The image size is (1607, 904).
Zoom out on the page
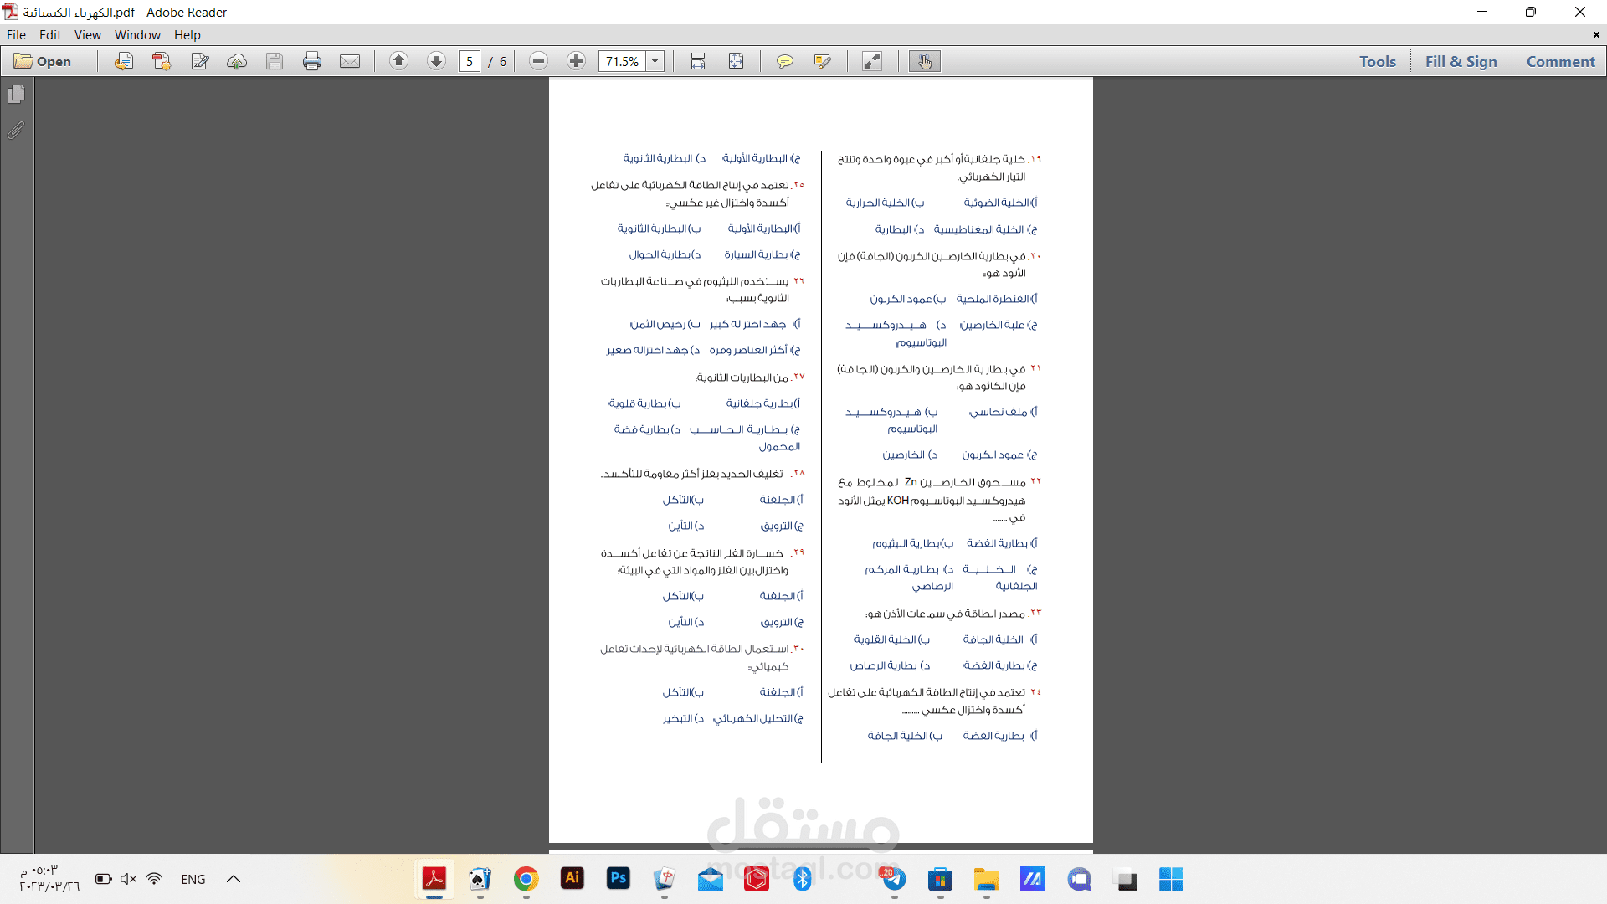[x=538, y=60]
